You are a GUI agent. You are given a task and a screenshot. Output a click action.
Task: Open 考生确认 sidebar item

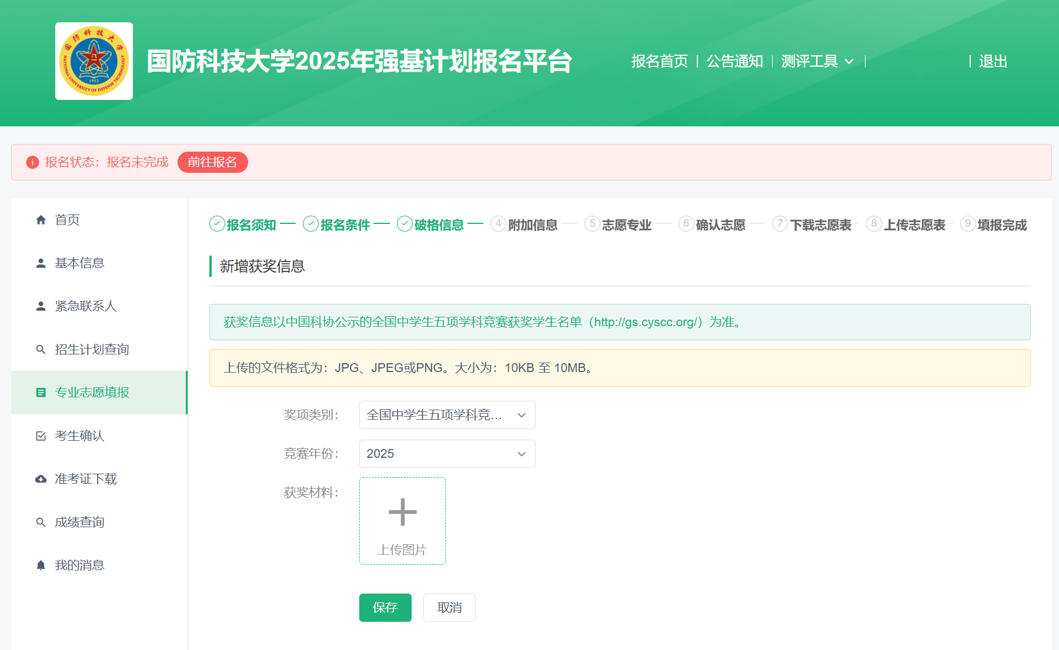click(99, 436)
